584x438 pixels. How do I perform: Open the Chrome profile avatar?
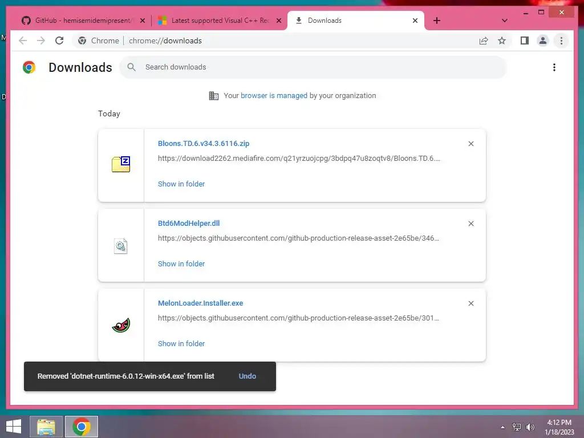click(x=543, y=40)
